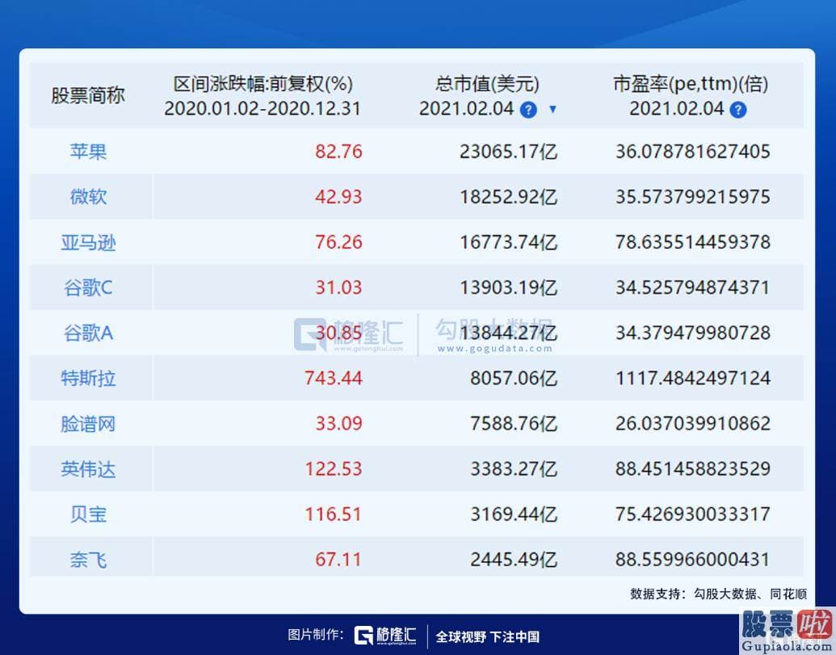Select the value 31.03 in 谷歌C row
836x655 pixels.
tap(338, 288)
